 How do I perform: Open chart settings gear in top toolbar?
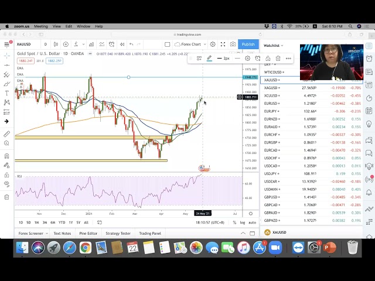click(x=213, y=44)
